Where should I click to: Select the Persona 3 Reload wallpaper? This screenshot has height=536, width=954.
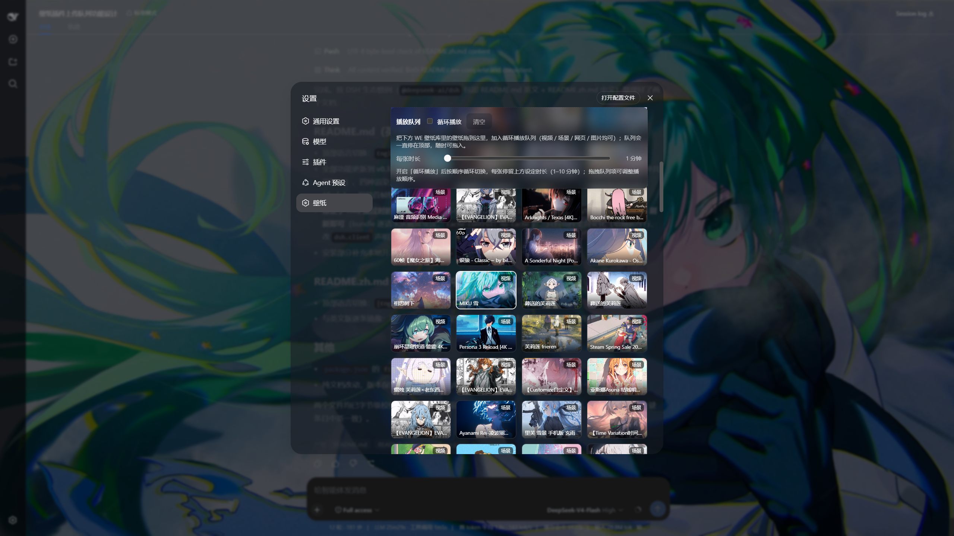tap(486, 333)
